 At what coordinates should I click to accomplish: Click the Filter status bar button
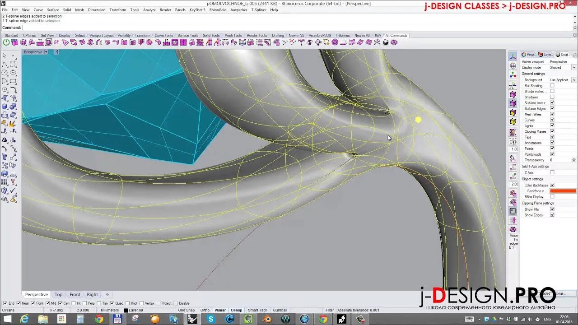coord(330,310)
